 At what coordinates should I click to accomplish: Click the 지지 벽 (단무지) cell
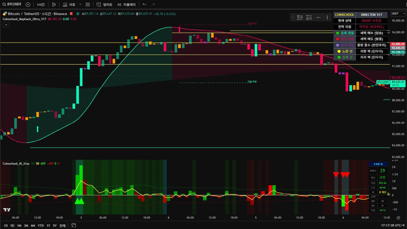pyautogui.click(x=371, y=57)
